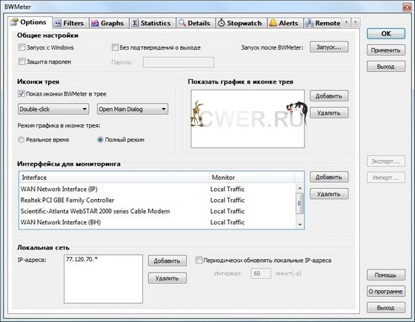Select Realtek PCI GBE Family Controller row
This screenshot has width=415, height=322.
157,201
